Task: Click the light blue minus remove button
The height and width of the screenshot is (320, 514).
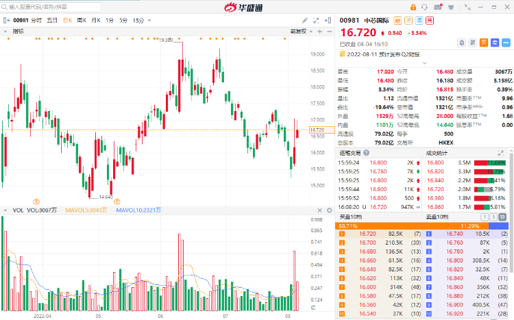Action: (506, 42)
